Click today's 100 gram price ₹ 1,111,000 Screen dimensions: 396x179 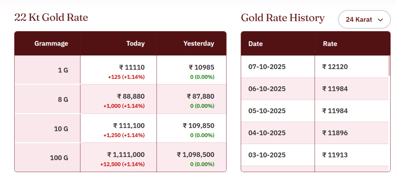(126, 155)
